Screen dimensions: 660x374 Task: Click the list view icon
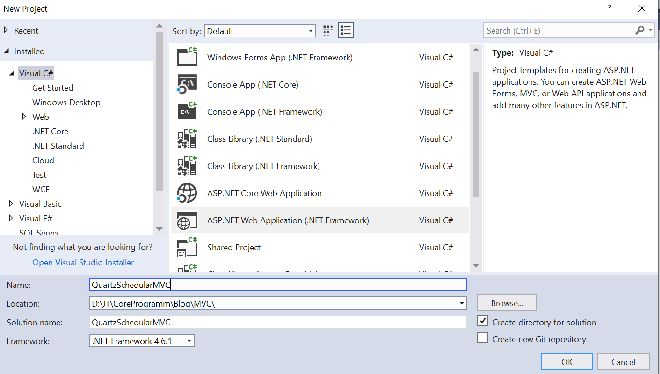(x=345, y=30)
